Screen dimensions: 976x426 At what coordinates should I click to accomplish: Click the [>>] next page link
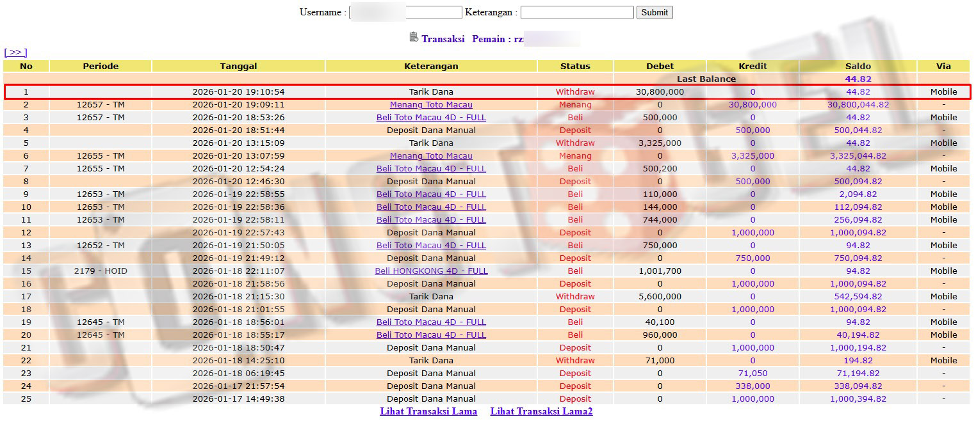(15, 52)
